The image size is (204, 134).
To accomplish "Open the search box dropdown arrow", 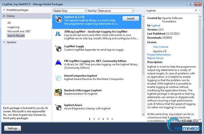I will tap(200, 10).
